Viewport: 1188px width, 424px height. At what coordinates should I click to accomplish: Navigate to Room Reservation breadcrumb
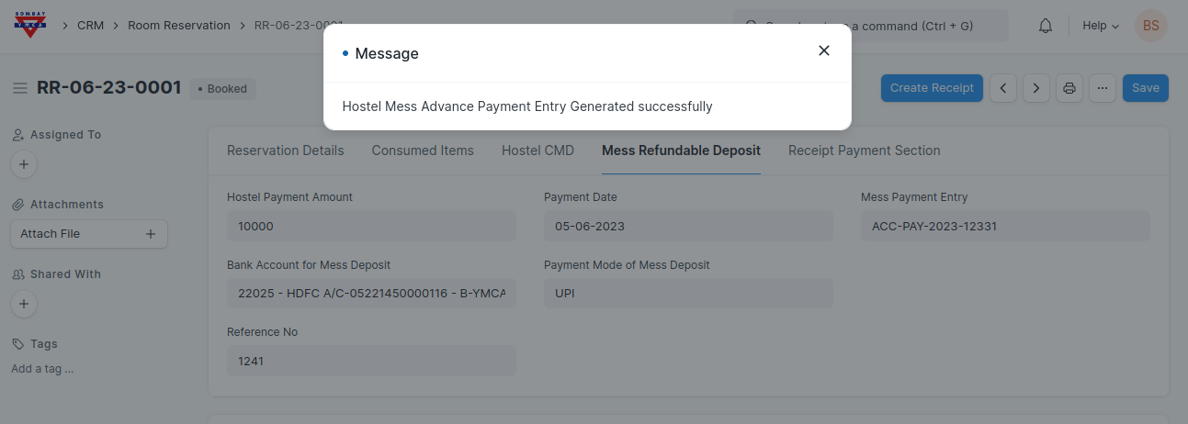(x=179, y=26)
